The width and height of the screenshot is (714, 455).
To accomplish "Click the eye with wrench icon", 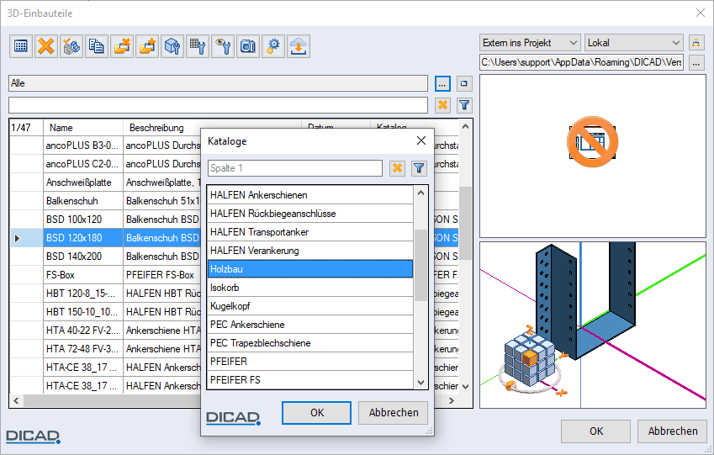I will pos(223,46).
